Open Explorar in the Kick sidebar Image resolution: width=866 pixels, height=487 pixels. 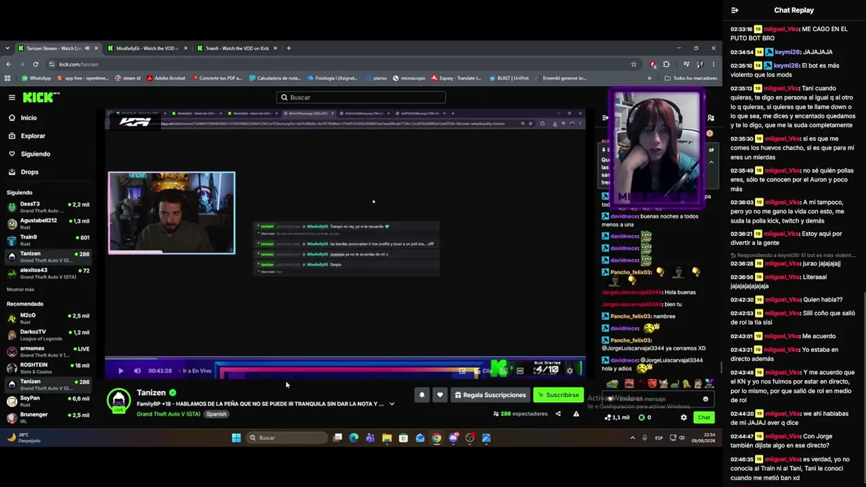tap(32, 136)
